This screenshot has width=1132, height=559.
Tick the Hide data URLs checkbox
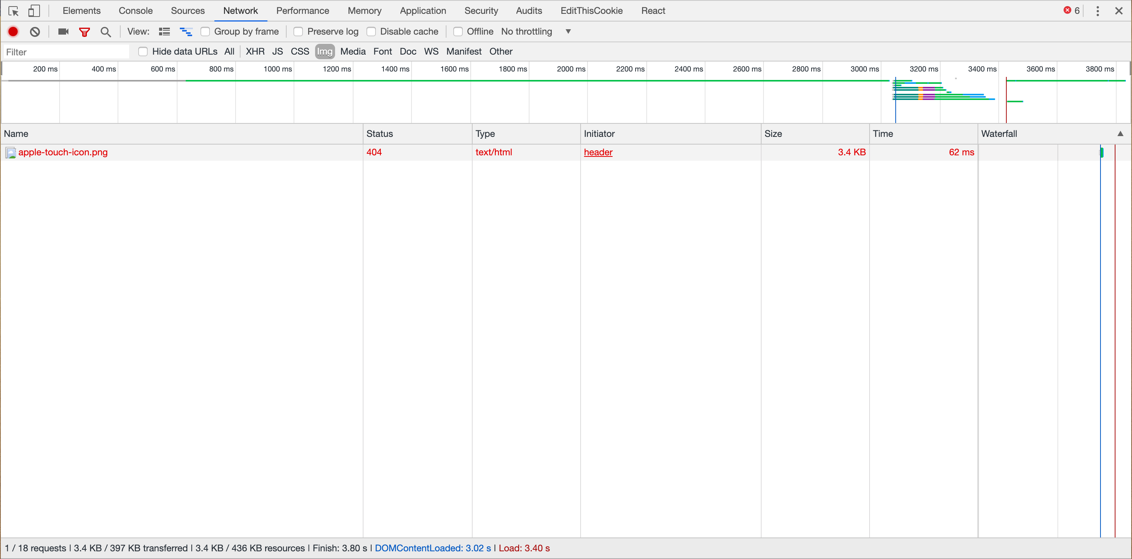(x=143, y=52)
